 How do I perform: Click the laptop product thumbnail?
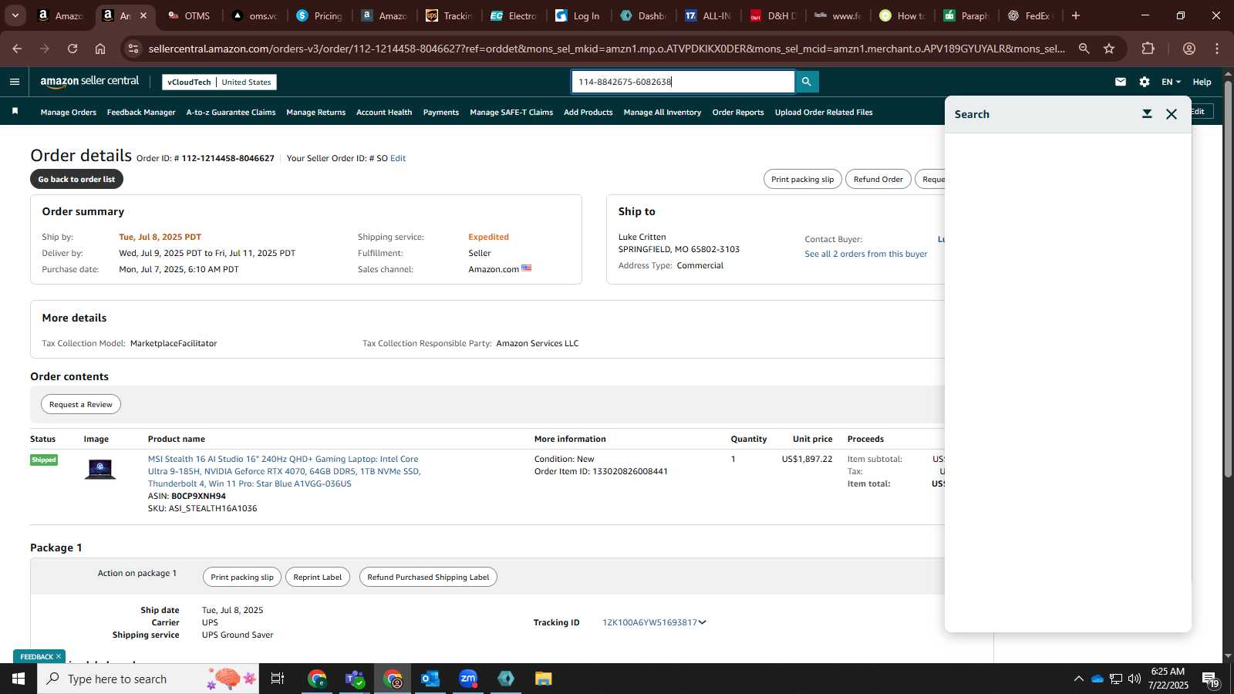point(100,469)
